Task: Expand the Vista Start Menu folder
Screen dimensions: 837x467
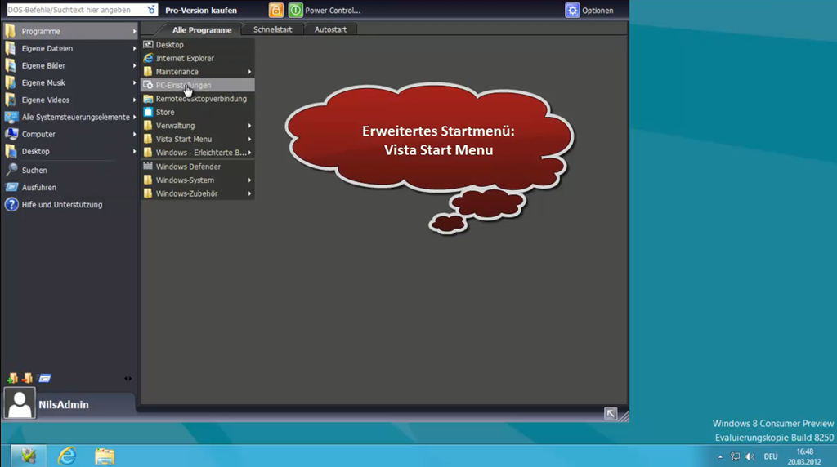Action: (x=198, y=139)
